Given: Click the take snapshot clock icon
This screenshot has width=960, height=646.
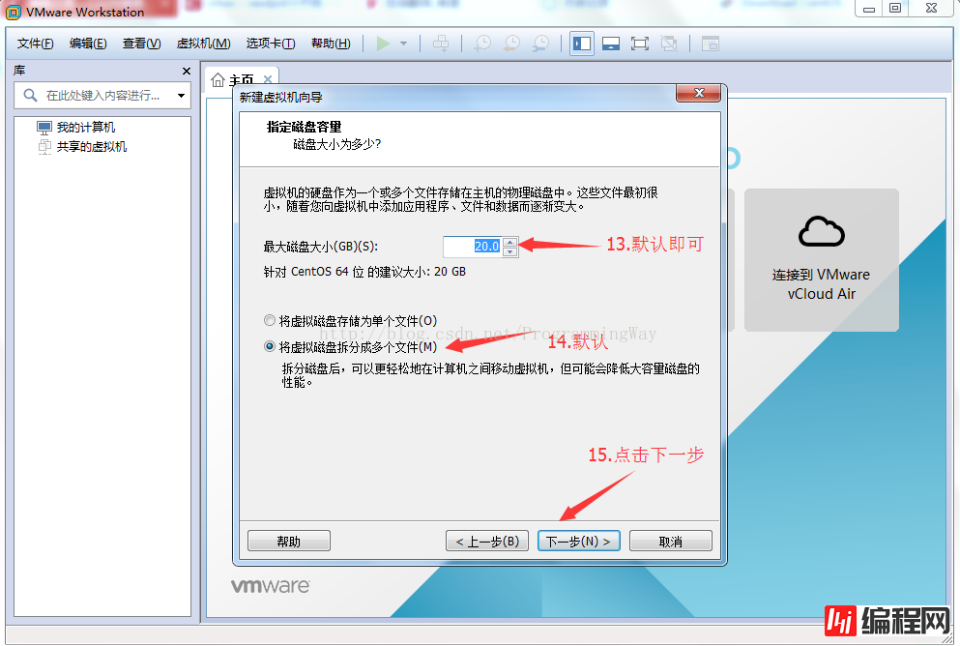Looking at the screenshot, I should [480, 44].
